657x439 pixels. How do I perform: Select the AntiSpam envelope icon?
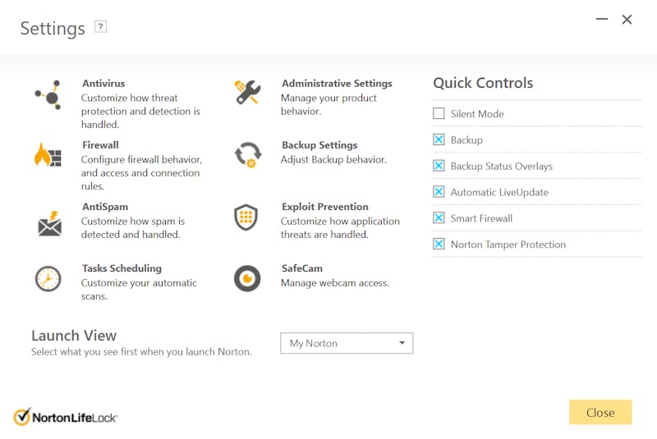point(50,223)
